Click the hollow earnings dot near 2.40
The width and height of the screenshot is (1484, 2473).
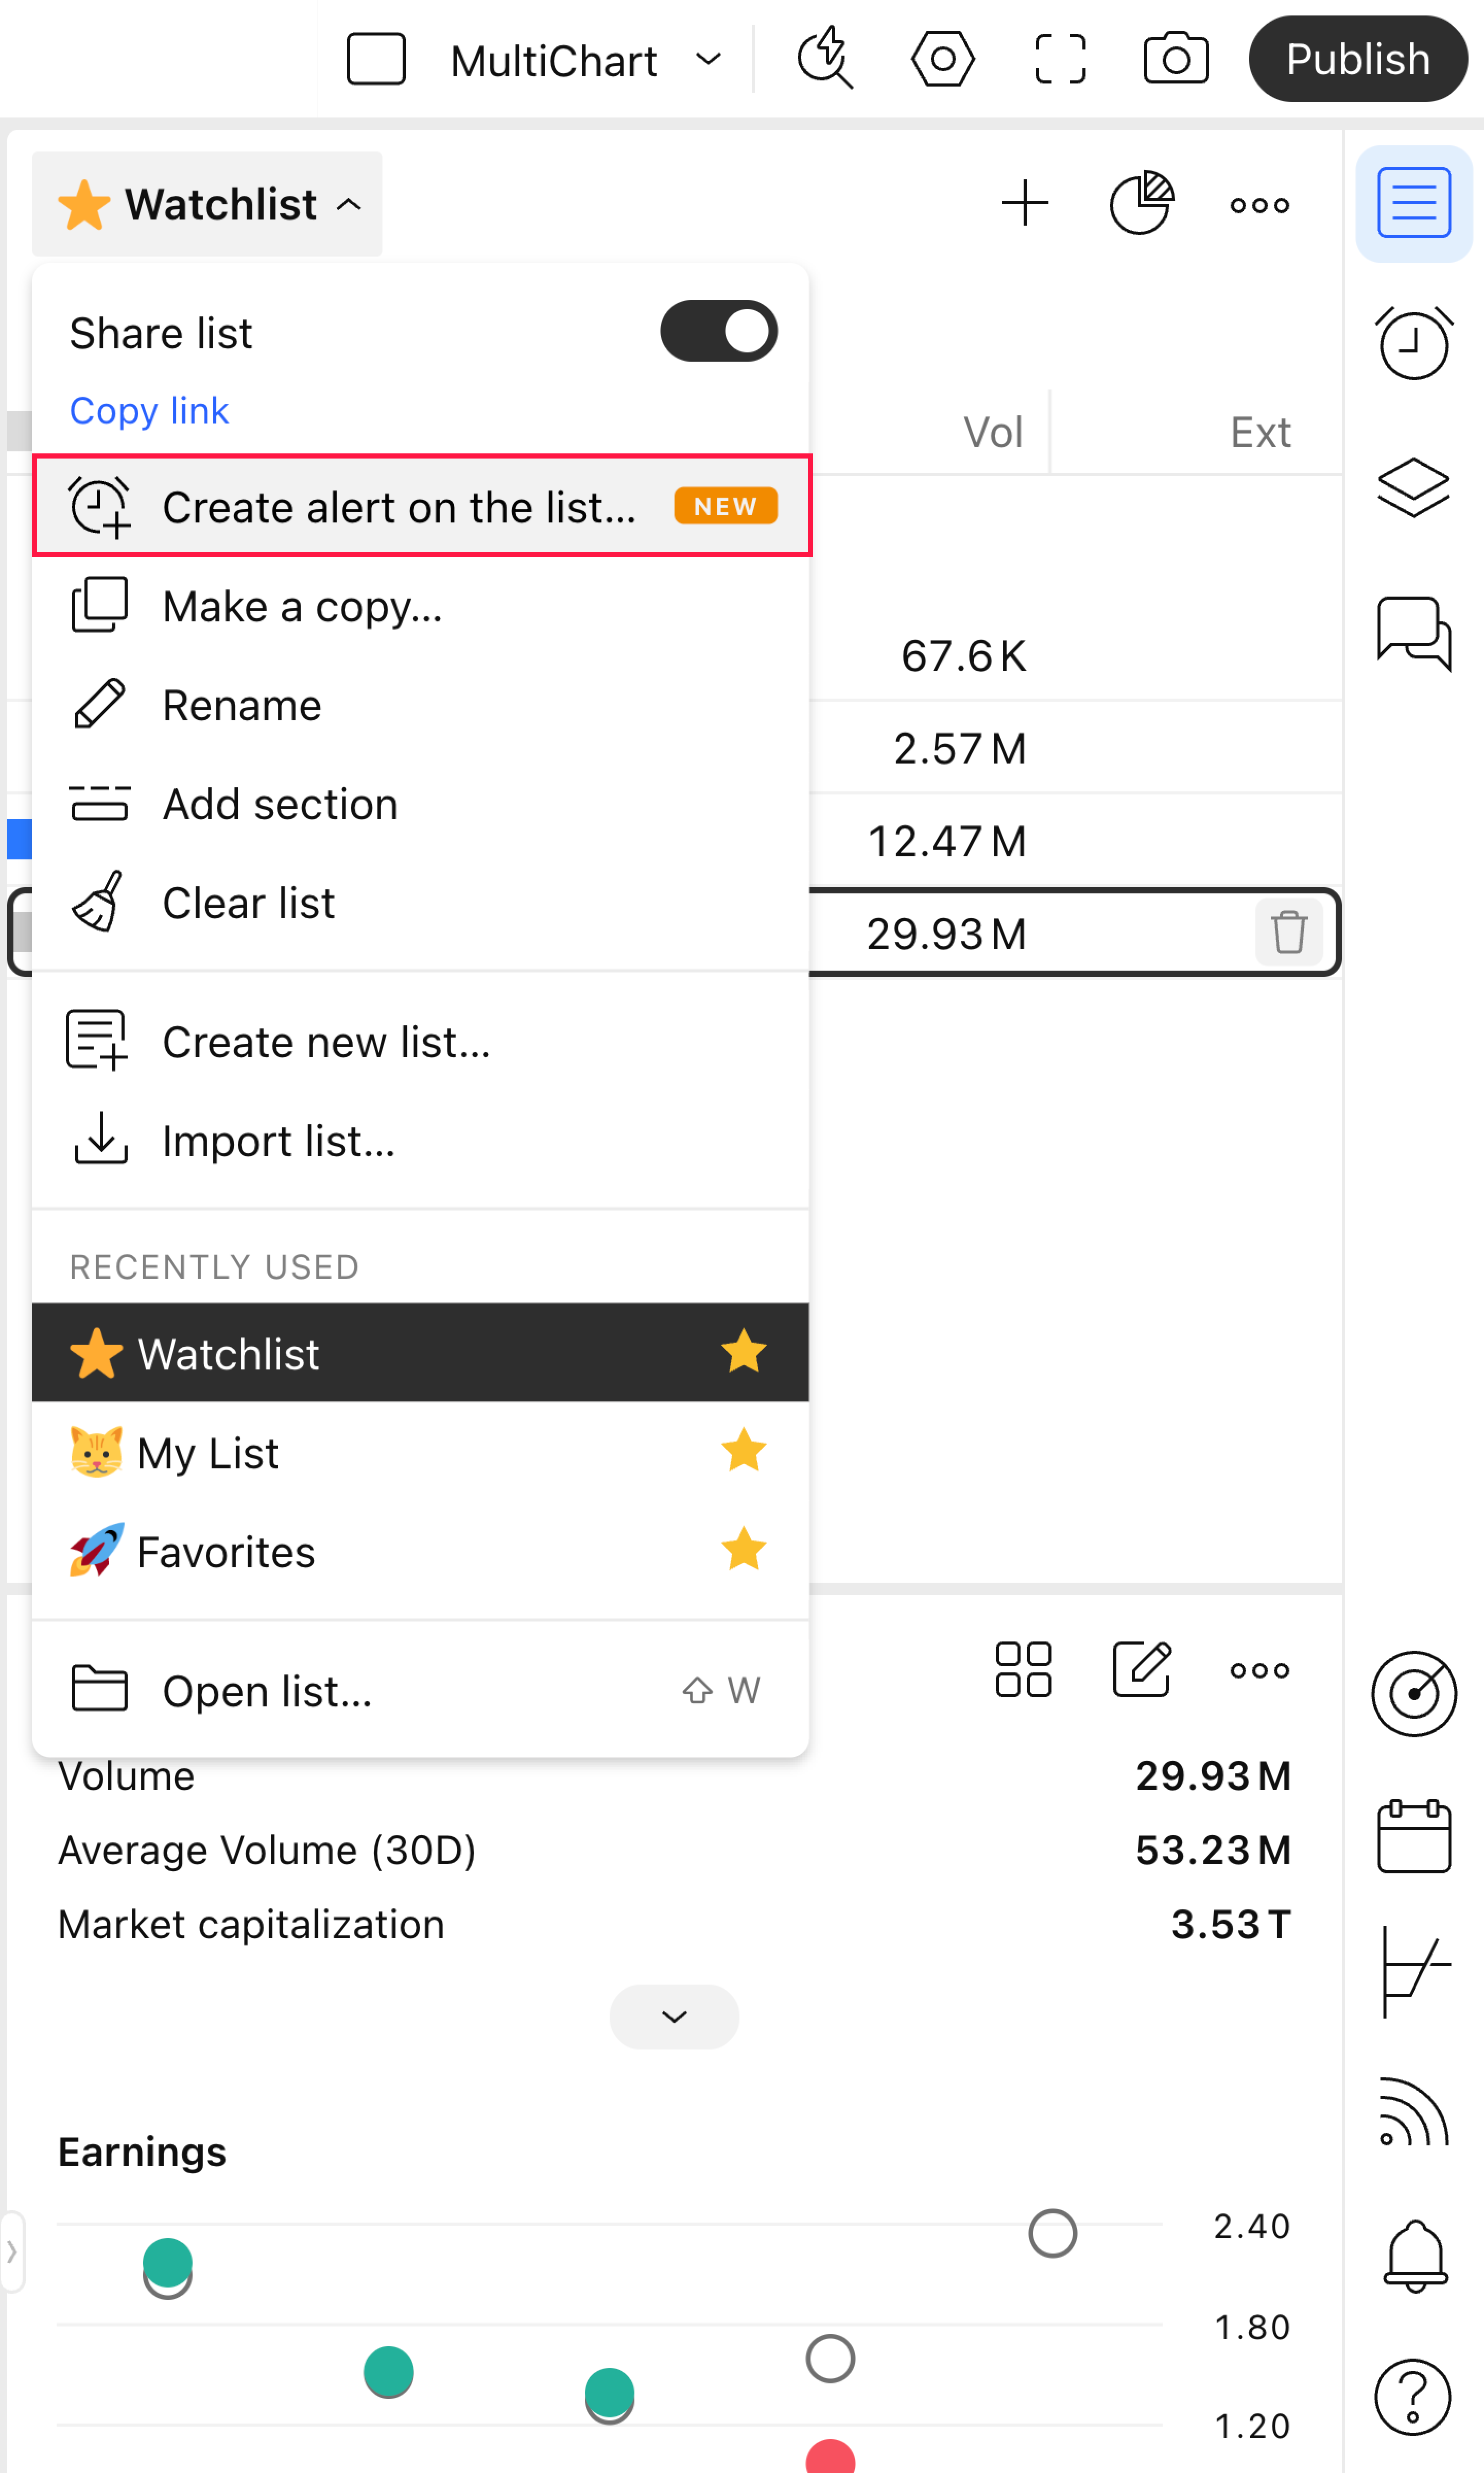(1052, 2234)
